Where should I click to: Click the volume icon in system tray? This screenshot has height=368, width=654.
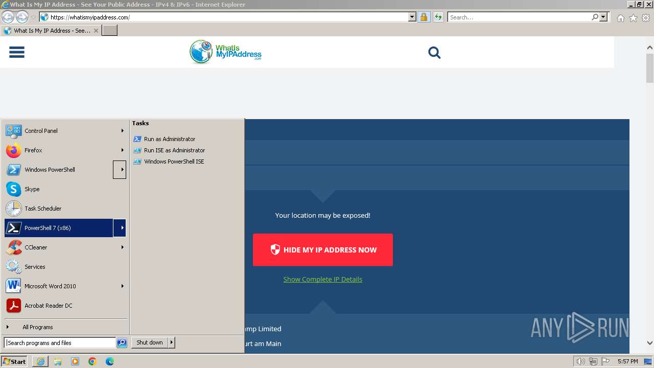(x=580, y=361)
